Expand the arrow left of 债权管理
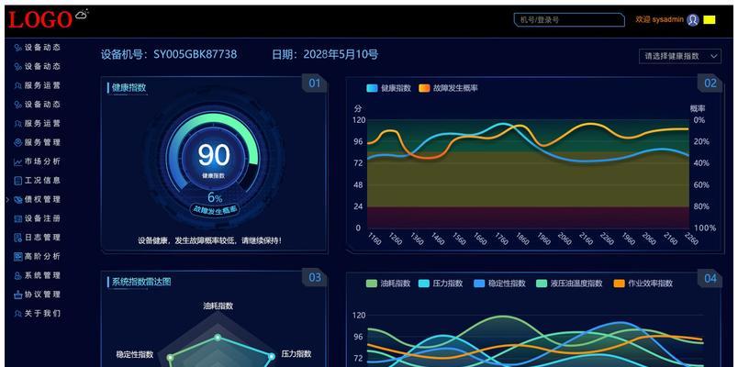Viewport: 738px width, 367px height. 7,200
